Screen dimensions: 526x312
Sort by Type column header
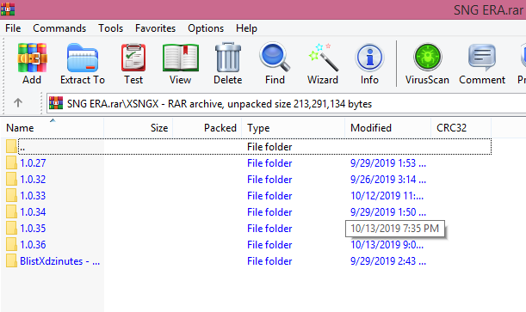pyautogui.click(x=294, y=128)
